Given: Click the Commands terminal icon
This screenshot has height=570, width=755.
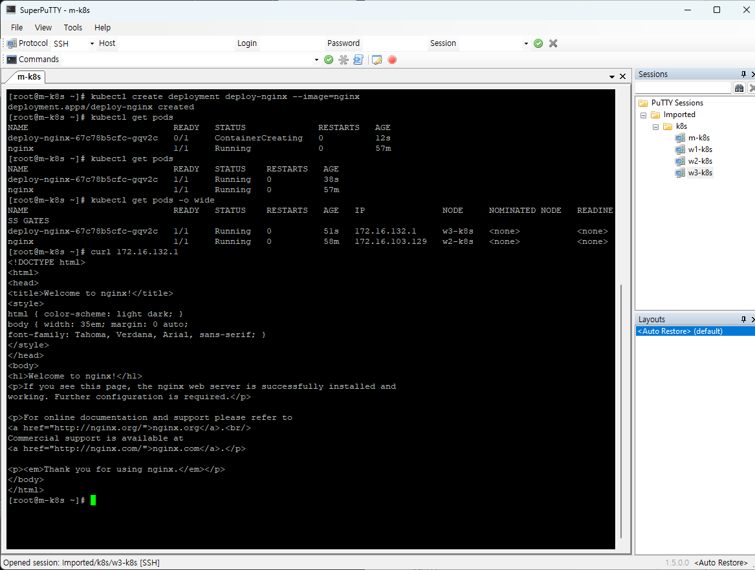Looking at the screenshot, I should coord(12,60).
